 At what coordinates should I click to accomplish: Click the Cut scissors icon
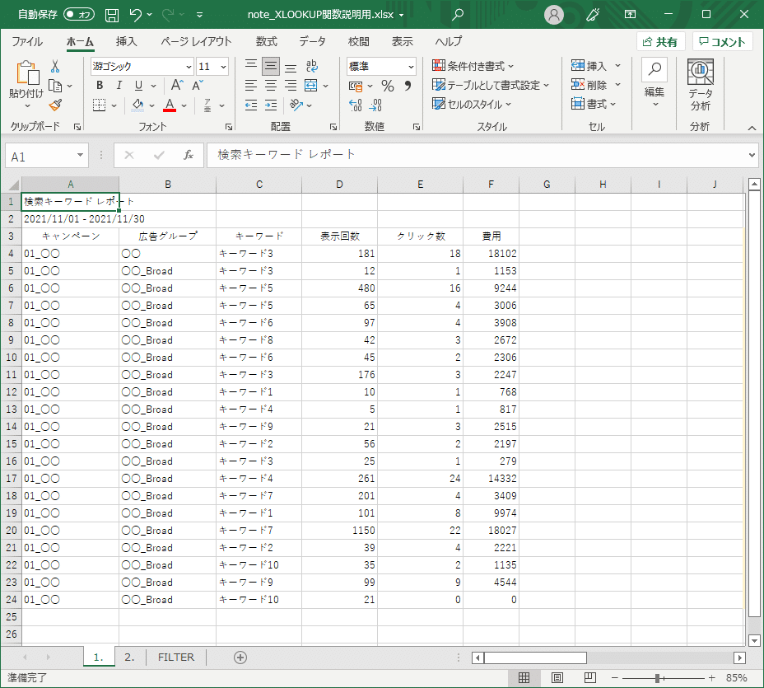[55, 67]
